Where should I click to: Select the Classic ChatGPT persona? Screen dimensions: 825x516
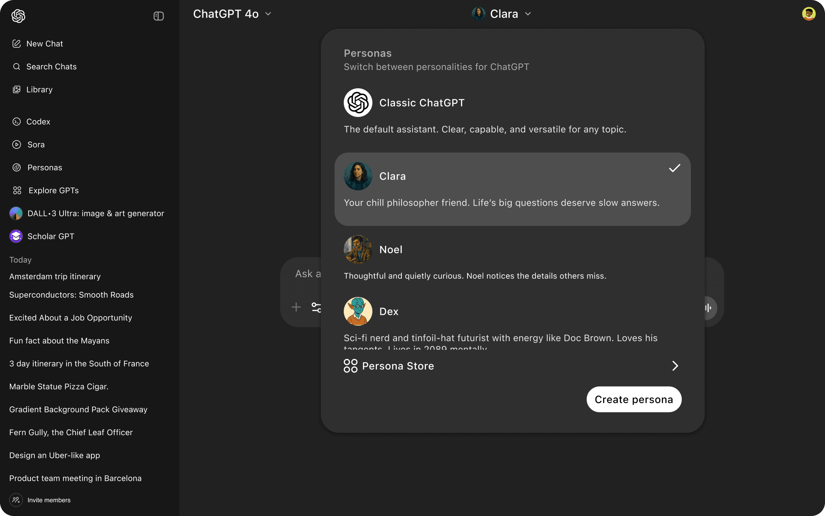point(513,112)
